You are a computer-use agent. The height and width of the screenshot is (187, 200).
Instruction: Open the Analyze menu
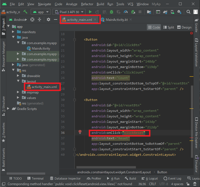tap(72, 4)
